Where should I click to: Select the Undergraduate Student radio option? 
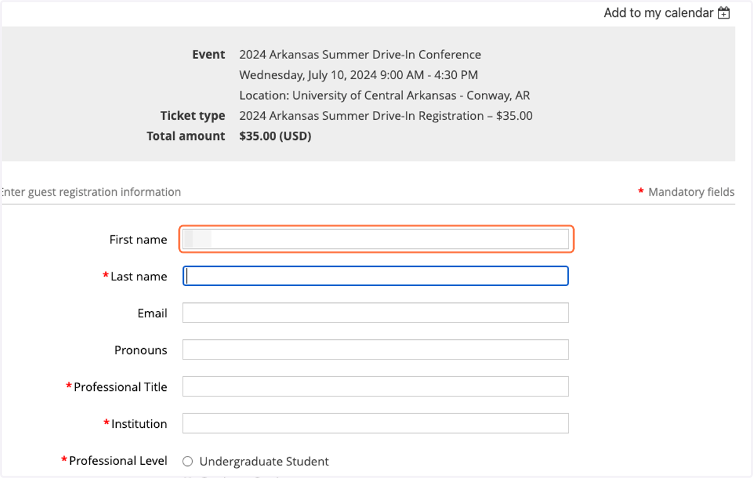pyautogui.click(x=188, y=462)
